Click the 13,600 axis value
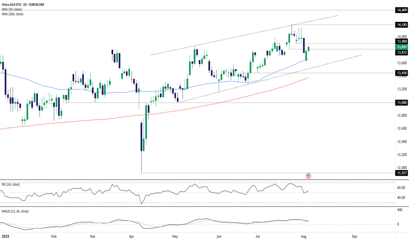 pyautogui.click(x=402, y=63)
